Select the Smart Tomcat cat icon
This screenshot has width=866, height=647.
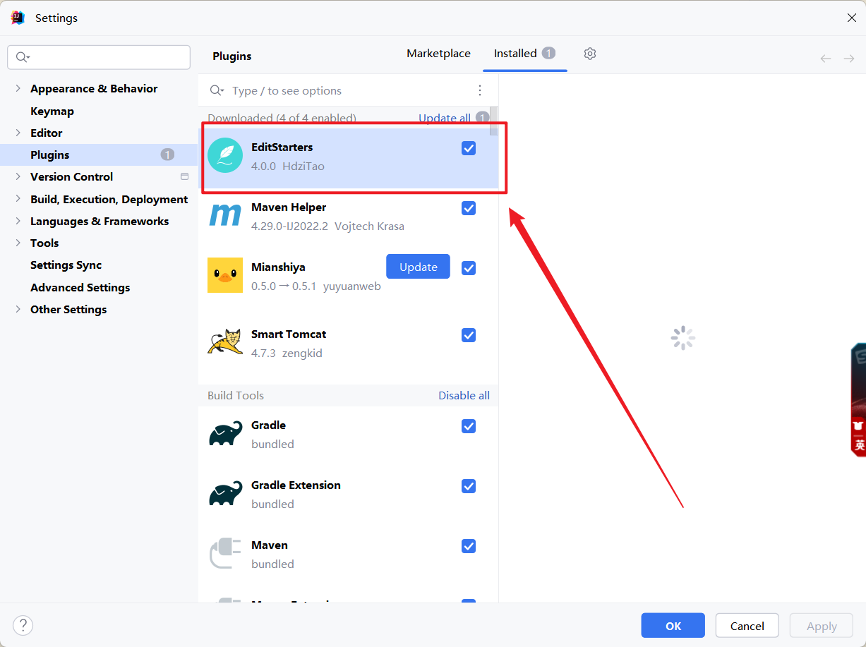[225, 342]
